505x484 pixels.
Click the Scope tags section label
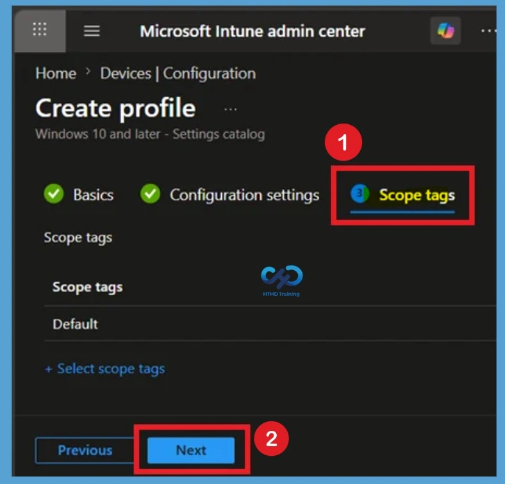tap(78, 238)
